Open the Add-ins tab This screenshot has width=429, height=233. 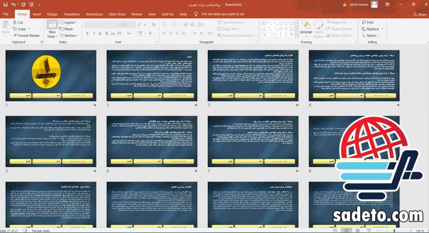coord(168,14)
